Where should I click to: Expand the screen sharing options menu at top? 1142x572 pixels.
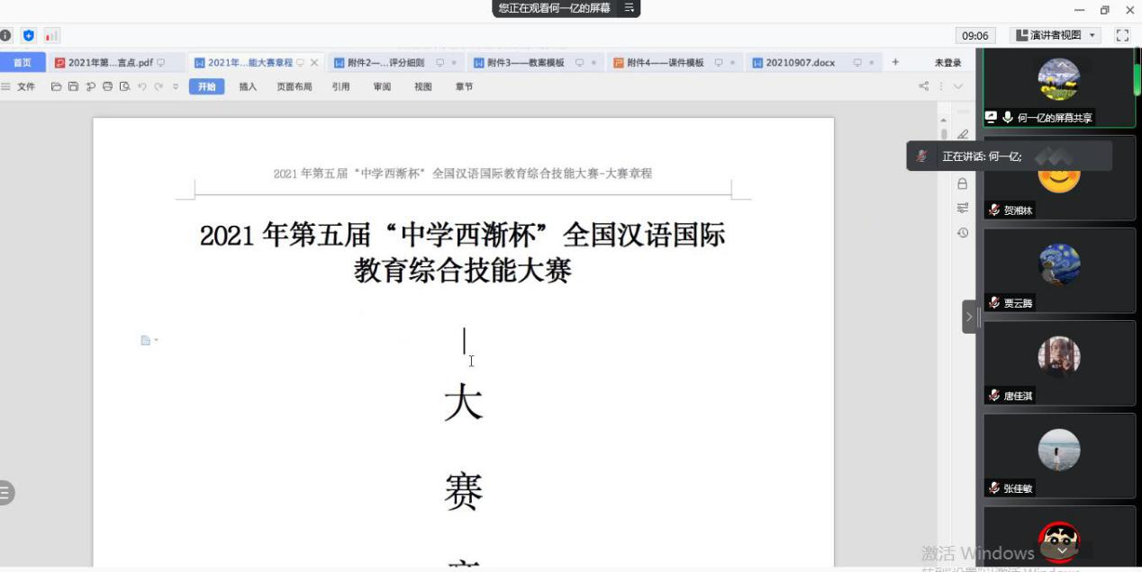(x=630, y=8)
